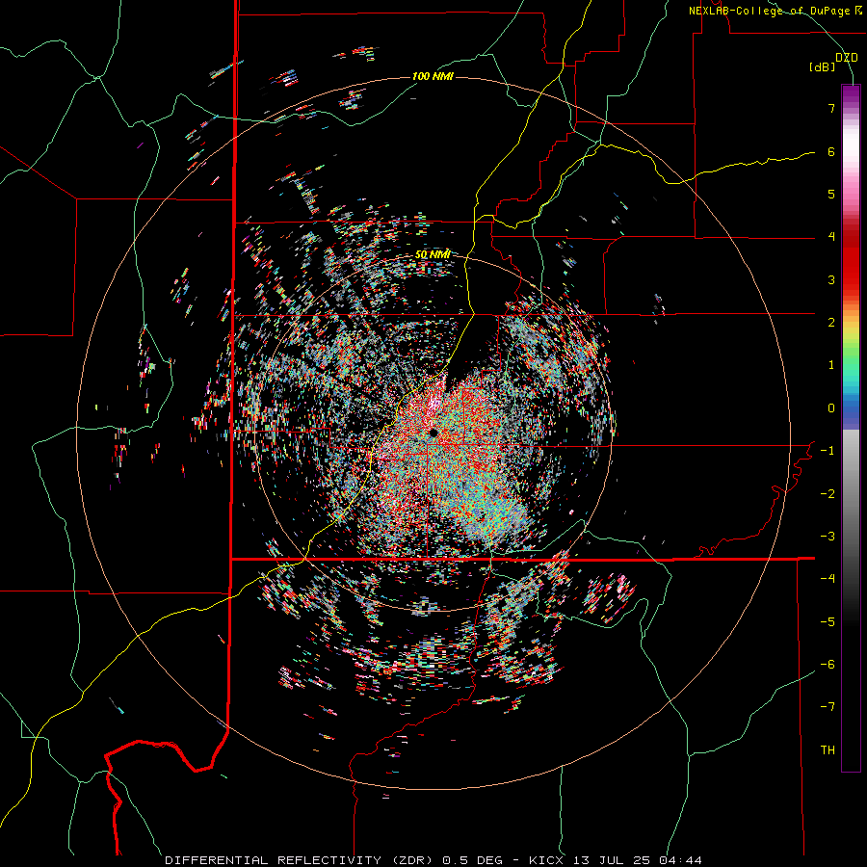This screenshot has width=867, height=867.
Task: Select the -2 tick label on the scale
Action: point(828,494)
